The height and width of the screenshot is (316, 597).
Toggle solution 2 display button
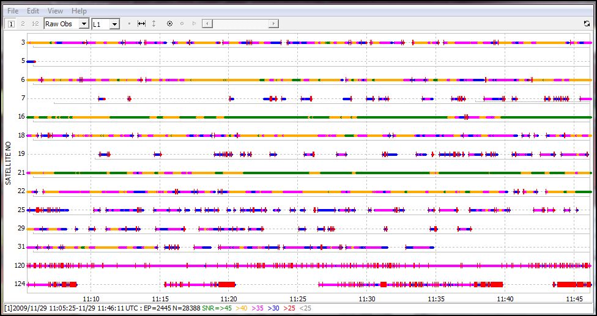tap(23, 24)
